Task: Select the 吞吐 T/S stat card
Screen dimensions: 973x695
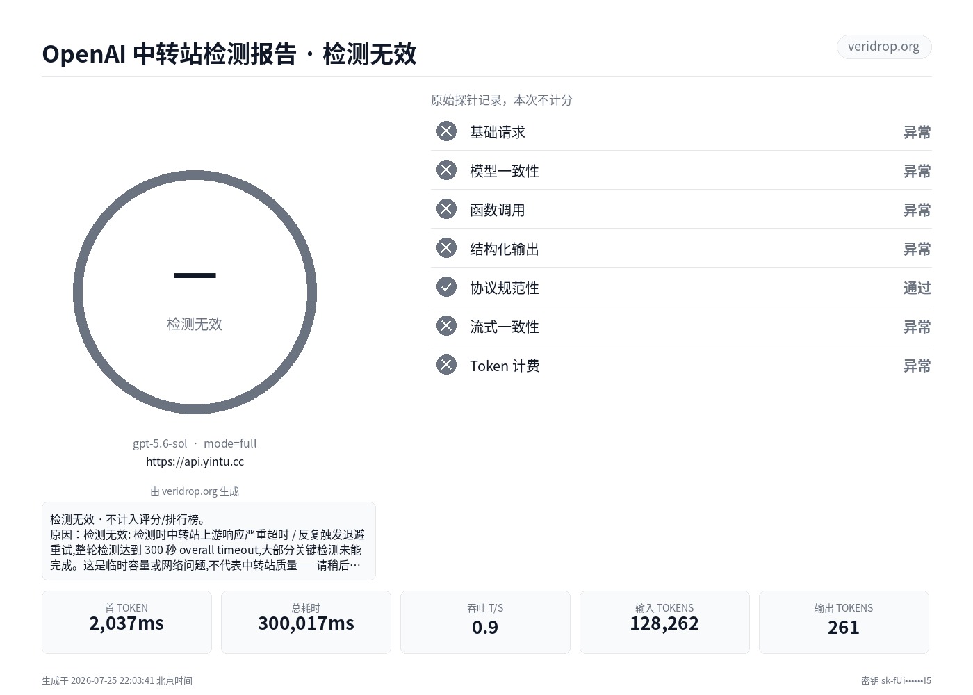Action: [x=485, y=622]
